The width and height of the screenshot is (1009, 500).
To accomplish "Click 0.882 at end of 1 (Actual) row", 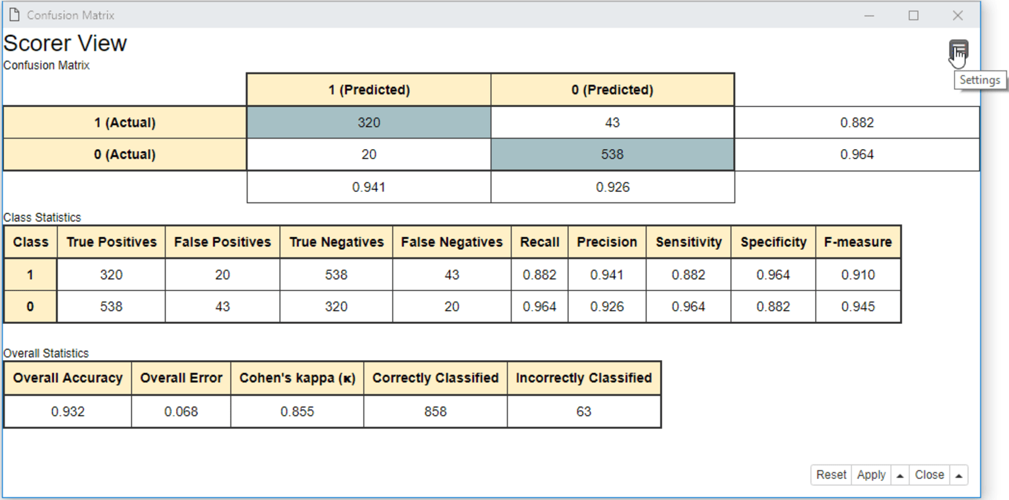I will 857,122.
